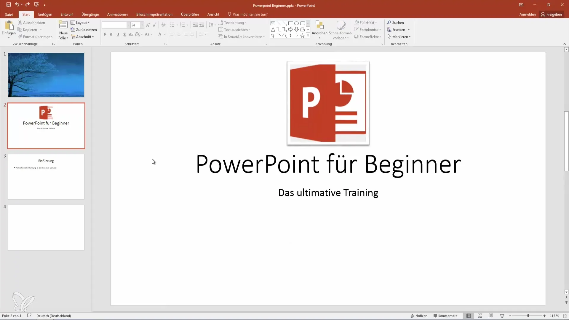This screenshot has height=320, width=569.
Task: Switch to slide sorter view icon
Action: (480, 316)
